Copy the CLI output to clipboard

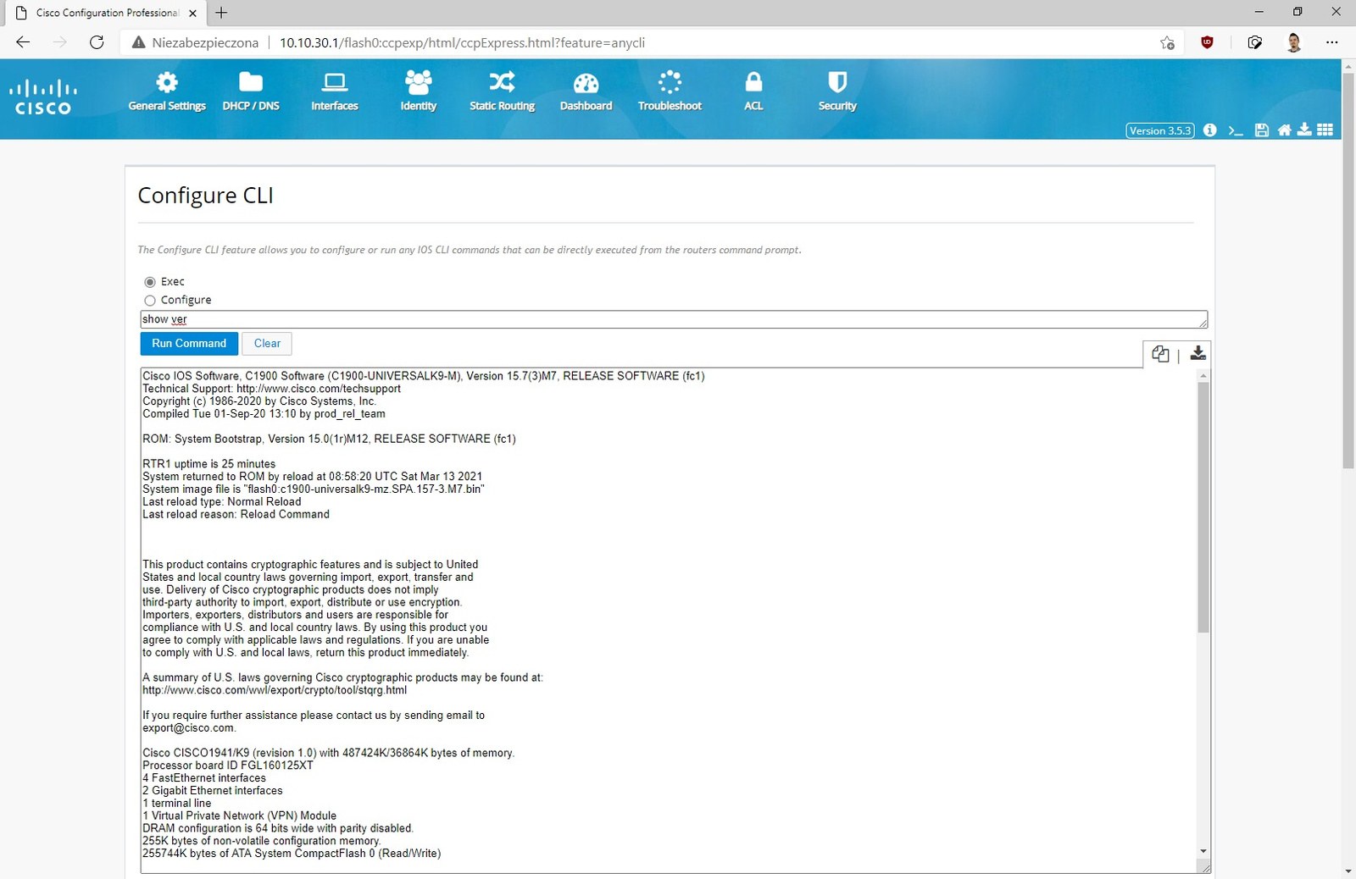1160,354
